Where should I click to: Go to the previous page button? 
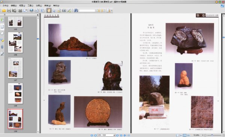tap(95, 135)
